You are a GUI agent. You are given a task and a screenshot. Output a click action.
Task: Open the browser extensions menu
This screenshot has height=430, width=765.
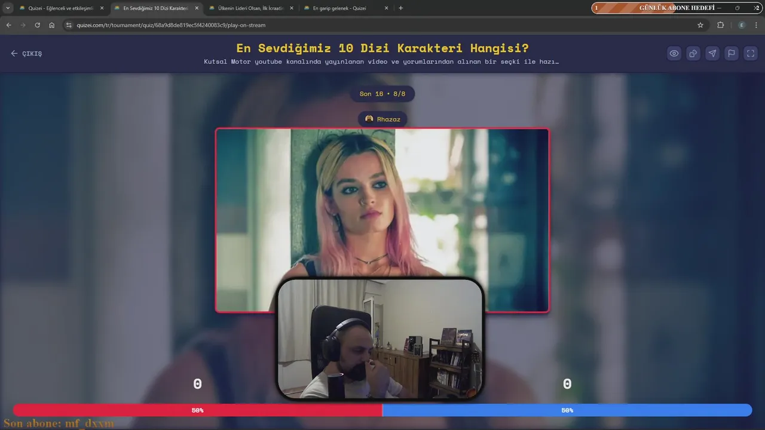pos(720,25)
